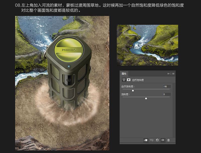
Task: Select the 自然饱和度 slider handle
Action: pyautogui.click(x=133, y=90)
